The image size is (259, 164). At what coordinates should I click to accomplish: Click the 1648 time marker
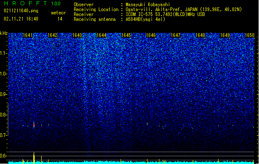click(x=200, y=35)
